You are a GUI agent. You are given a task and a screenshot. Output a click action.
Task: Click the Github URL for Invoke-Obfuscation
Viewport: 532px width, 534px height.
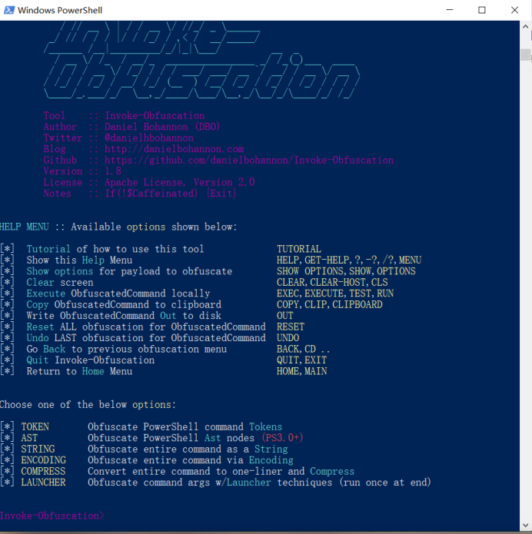click(249, 160)
